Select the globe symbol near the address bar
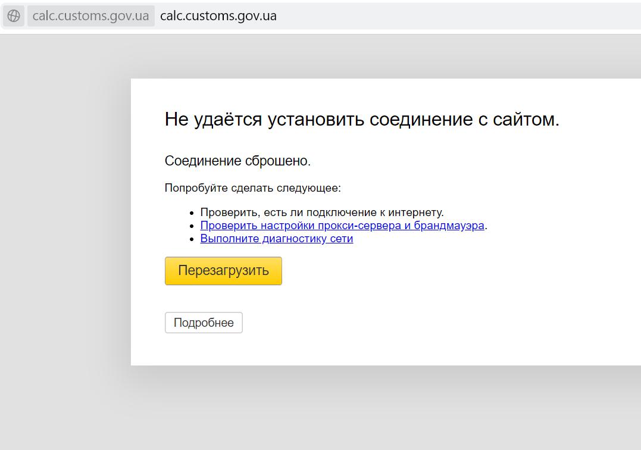 pyautogui.click(x=13, y=15)
